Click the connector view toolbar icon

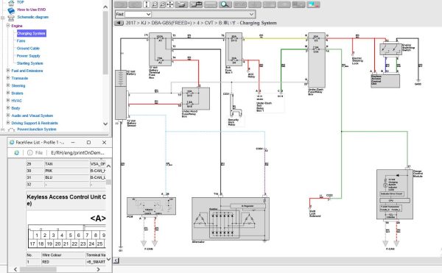pos(196,4)
